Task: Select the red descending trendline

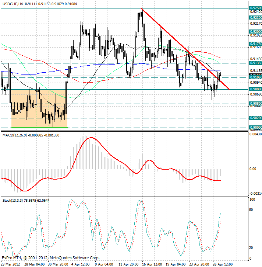Action: (185, 49)
